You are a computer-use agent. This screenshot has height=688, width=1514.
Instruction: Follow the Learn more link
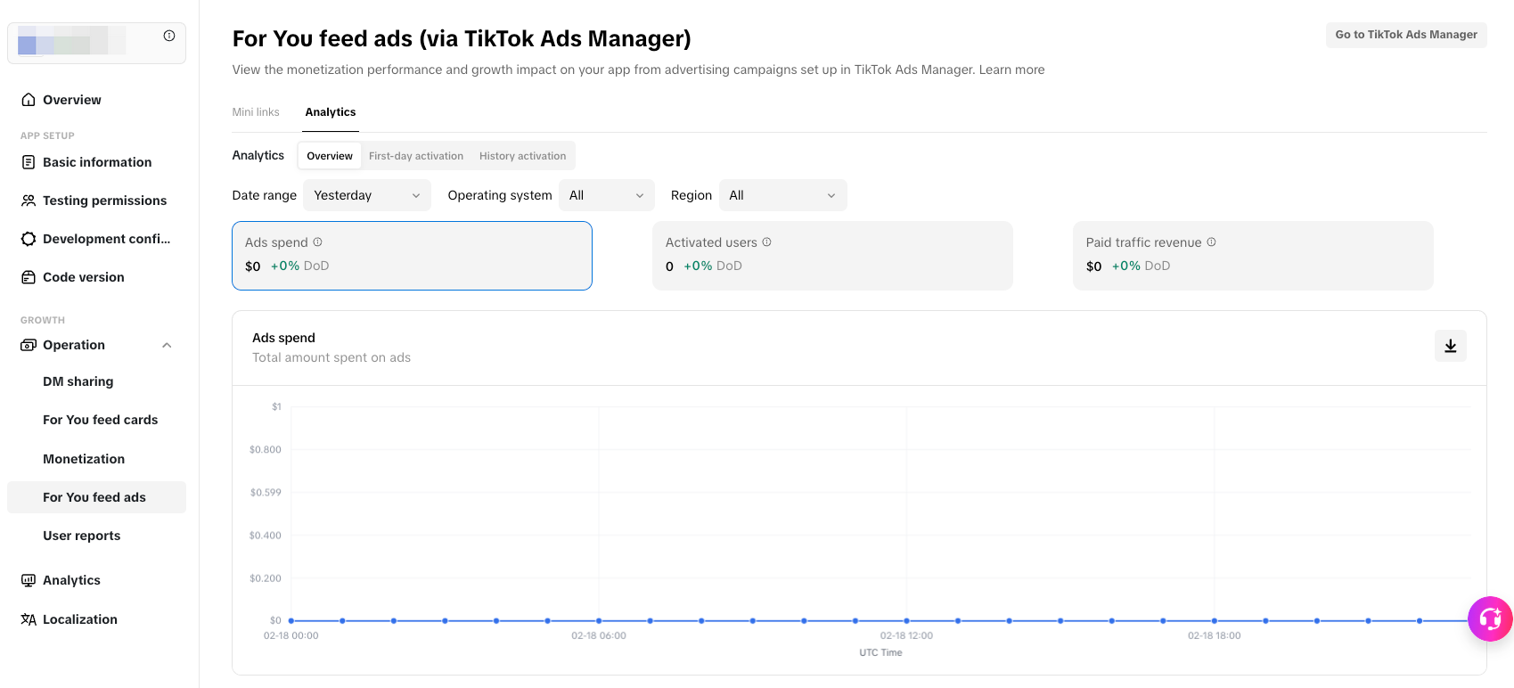coord(1011,70)
